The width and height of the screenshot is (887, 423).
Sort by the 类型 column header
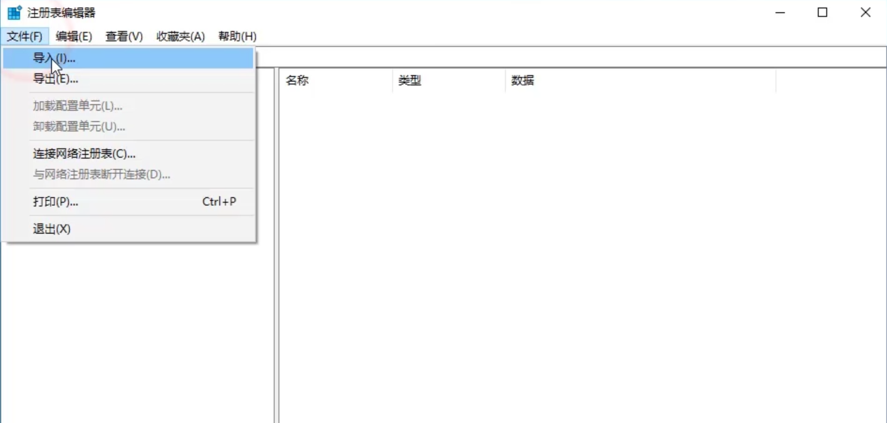(410, 80)
